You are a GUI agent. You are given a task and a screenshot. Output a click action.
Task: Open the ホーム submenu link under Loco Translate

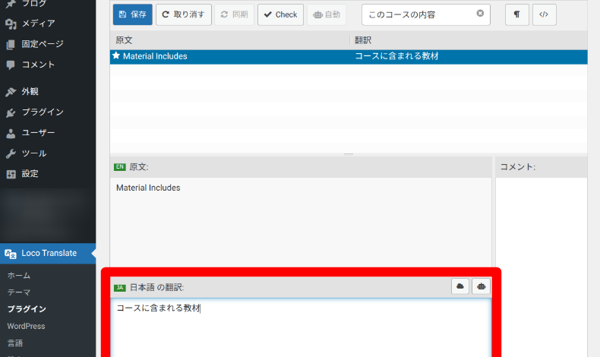(x=19, y=275)
